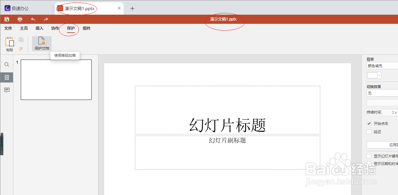Viewport: 398px width, 195px height.
Task: Select slide 1 thumbnail in the slide panel
Action: [x=56, y=79]
